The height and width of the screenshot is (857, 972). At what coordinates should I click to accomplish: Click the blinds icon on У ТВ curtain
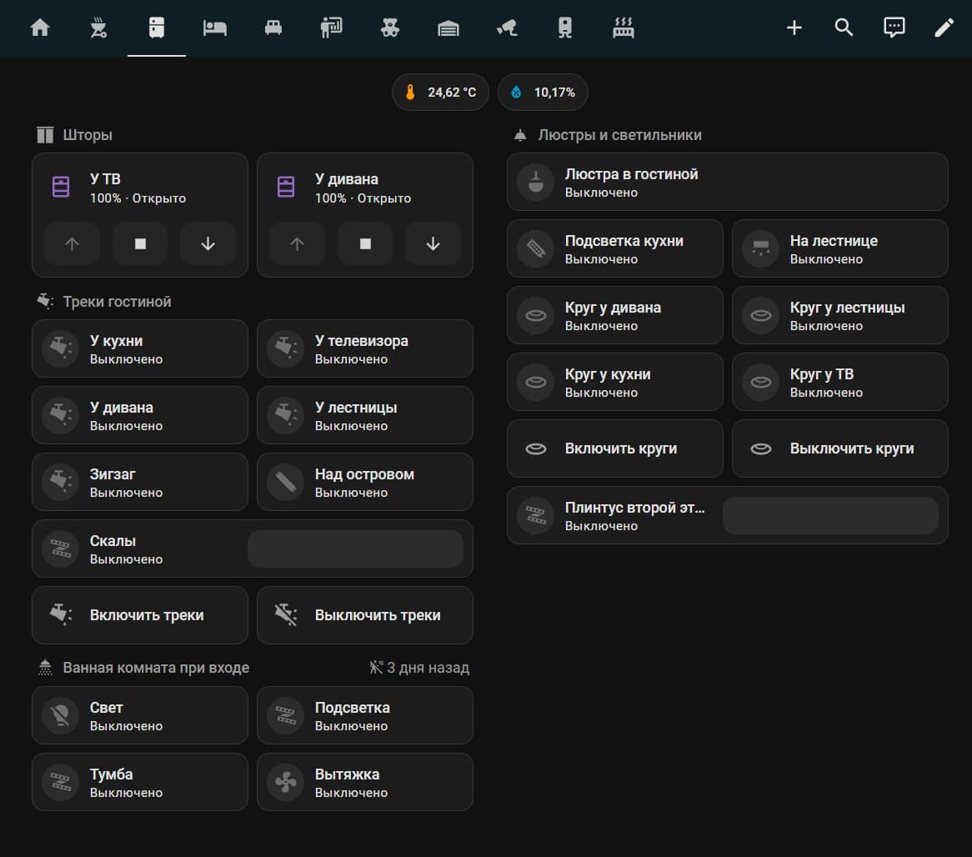[x=60, y=187]
